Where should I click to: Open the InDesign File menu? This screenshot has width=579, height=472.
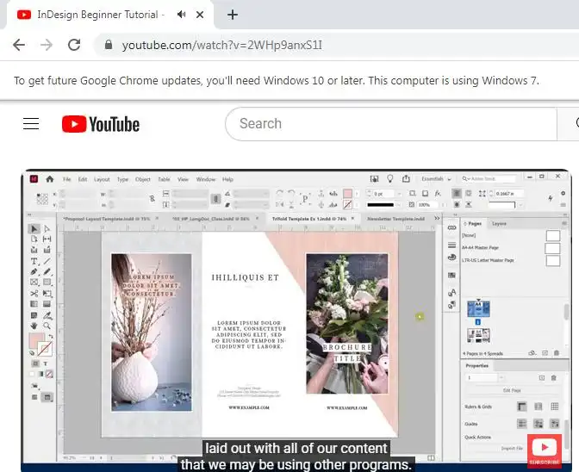66,179
